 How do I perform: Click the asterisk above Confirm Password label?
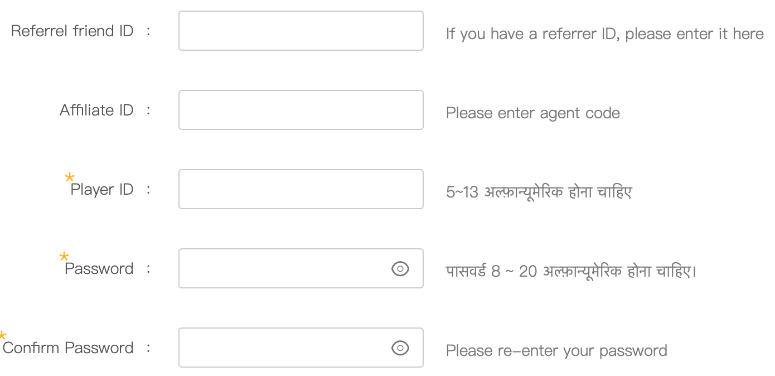click(2, 336)
